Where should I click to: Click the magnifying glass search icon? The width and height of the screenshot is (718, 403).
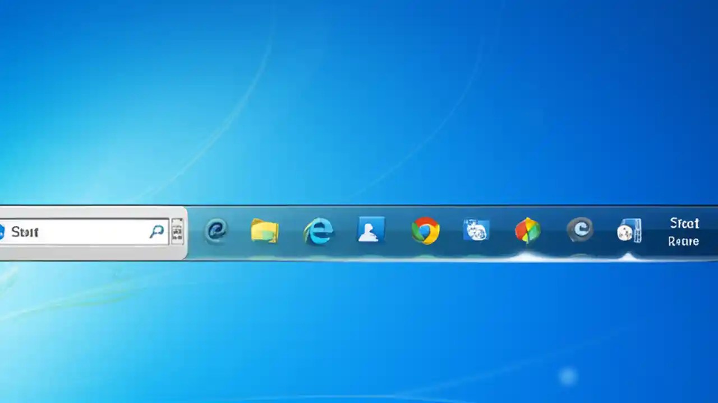[x=157, y=232]
